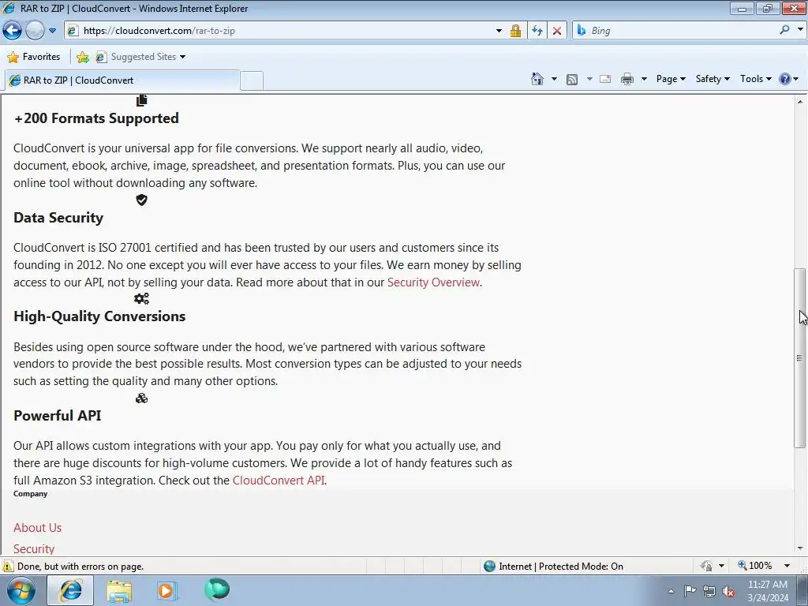Open the Favorites star button

coord(34,57)
